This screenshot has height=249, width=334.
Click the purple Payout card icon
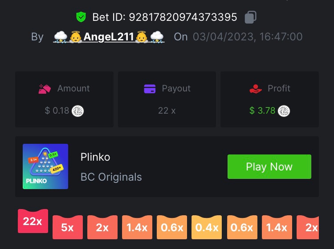(x=150, y=89)
